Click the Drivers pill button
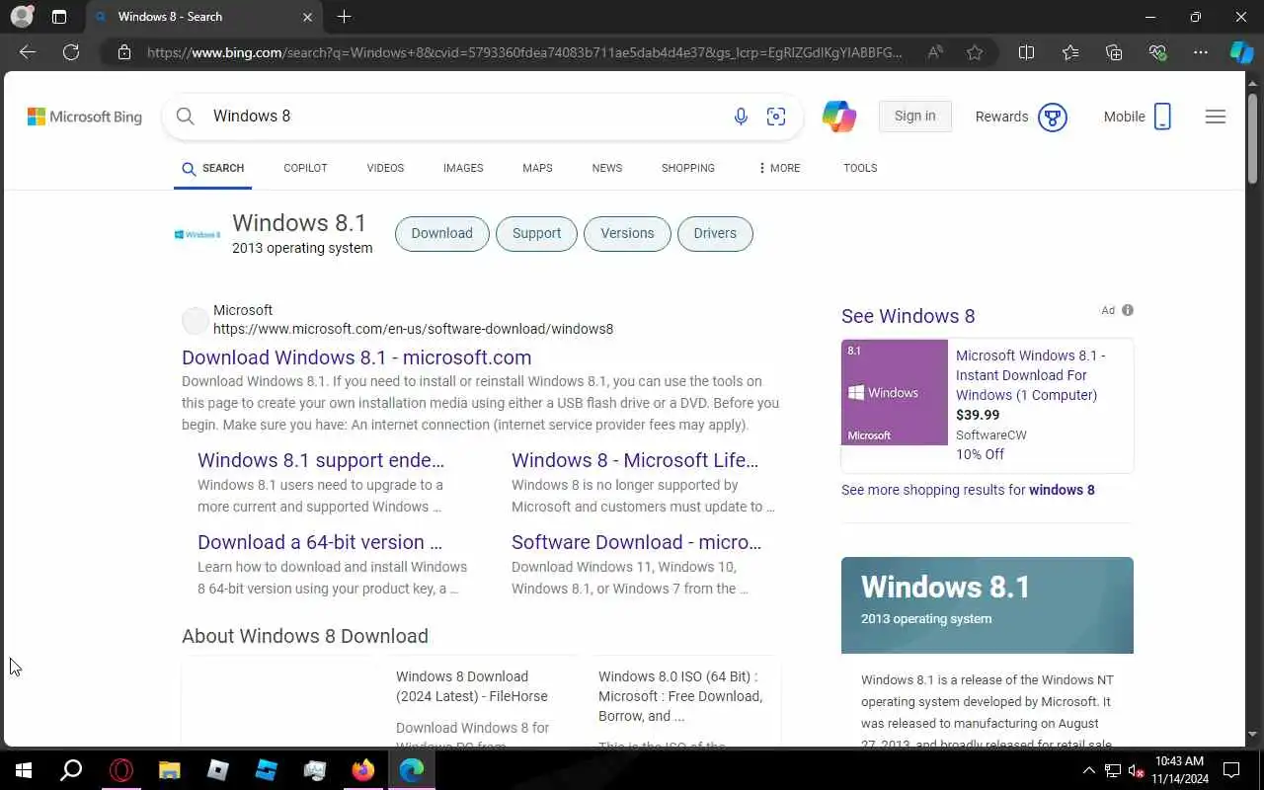 (x=715, y=234)
